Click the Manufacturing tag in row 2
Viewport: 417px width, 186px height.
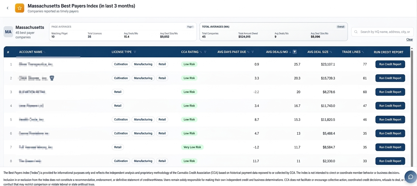(x=143, y=78)
